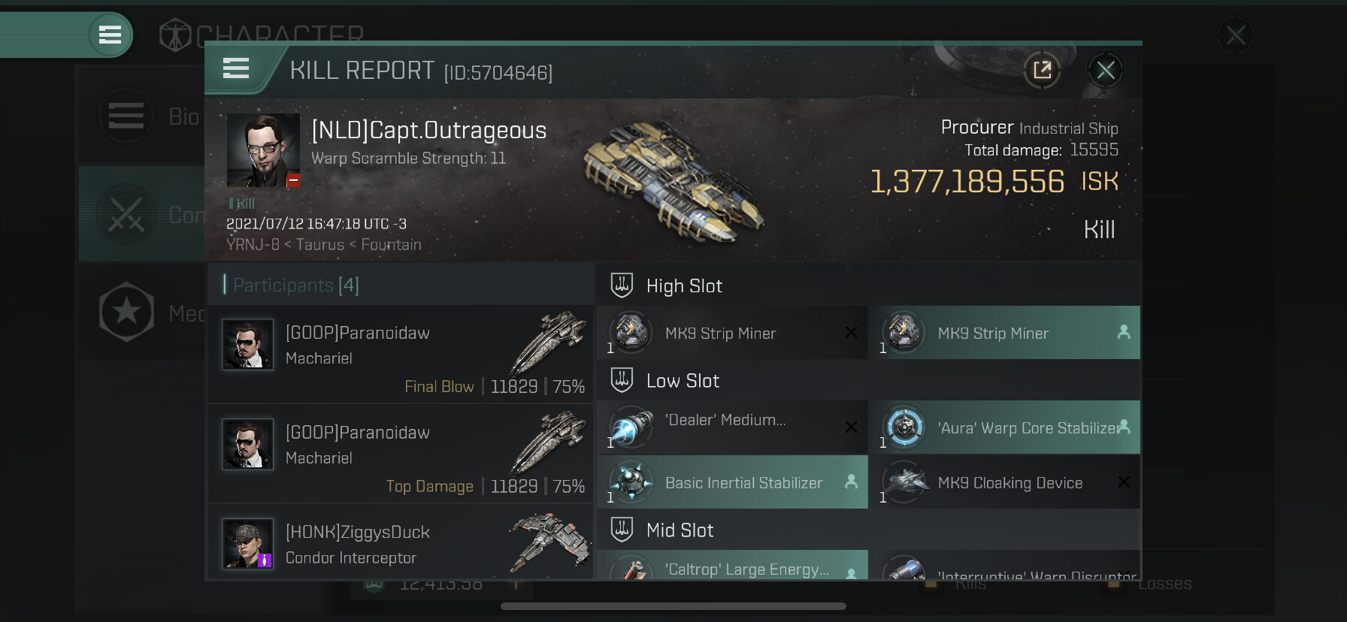The image size is (1347, 622).
Task: Open the Bio tab in character sidebar
Action: pos(150,116)
